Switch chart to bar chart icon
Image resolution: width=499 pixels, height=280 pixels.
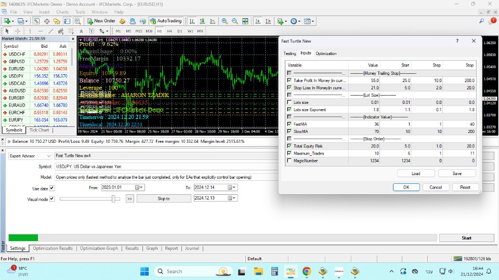tap(192, 21)
